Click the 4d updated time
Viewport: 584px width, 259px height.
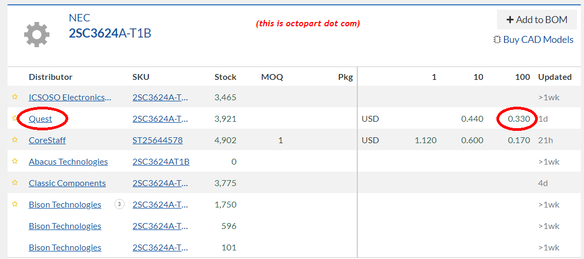[543, 183]
